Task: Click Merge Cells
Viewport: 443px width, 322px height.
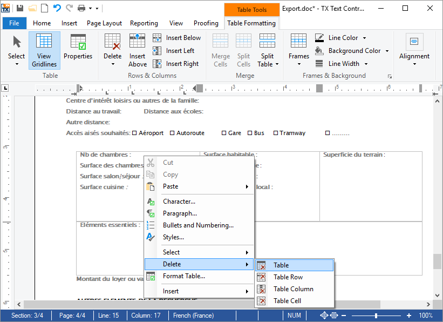Action: (220, 51)
